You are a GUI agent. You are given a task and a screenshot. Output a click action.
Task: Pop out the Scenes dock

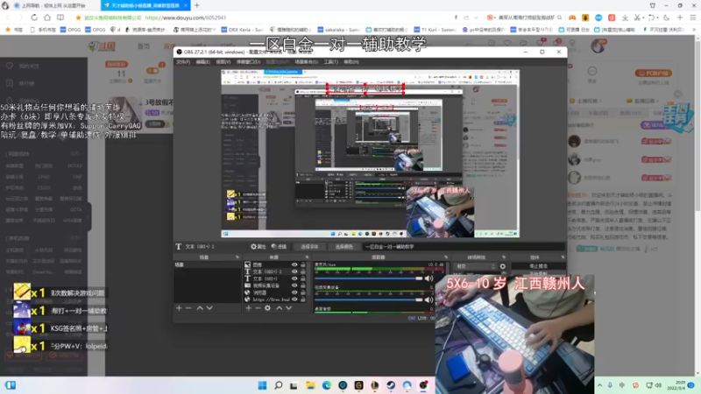pyautogui.click(x=237, y=257)
